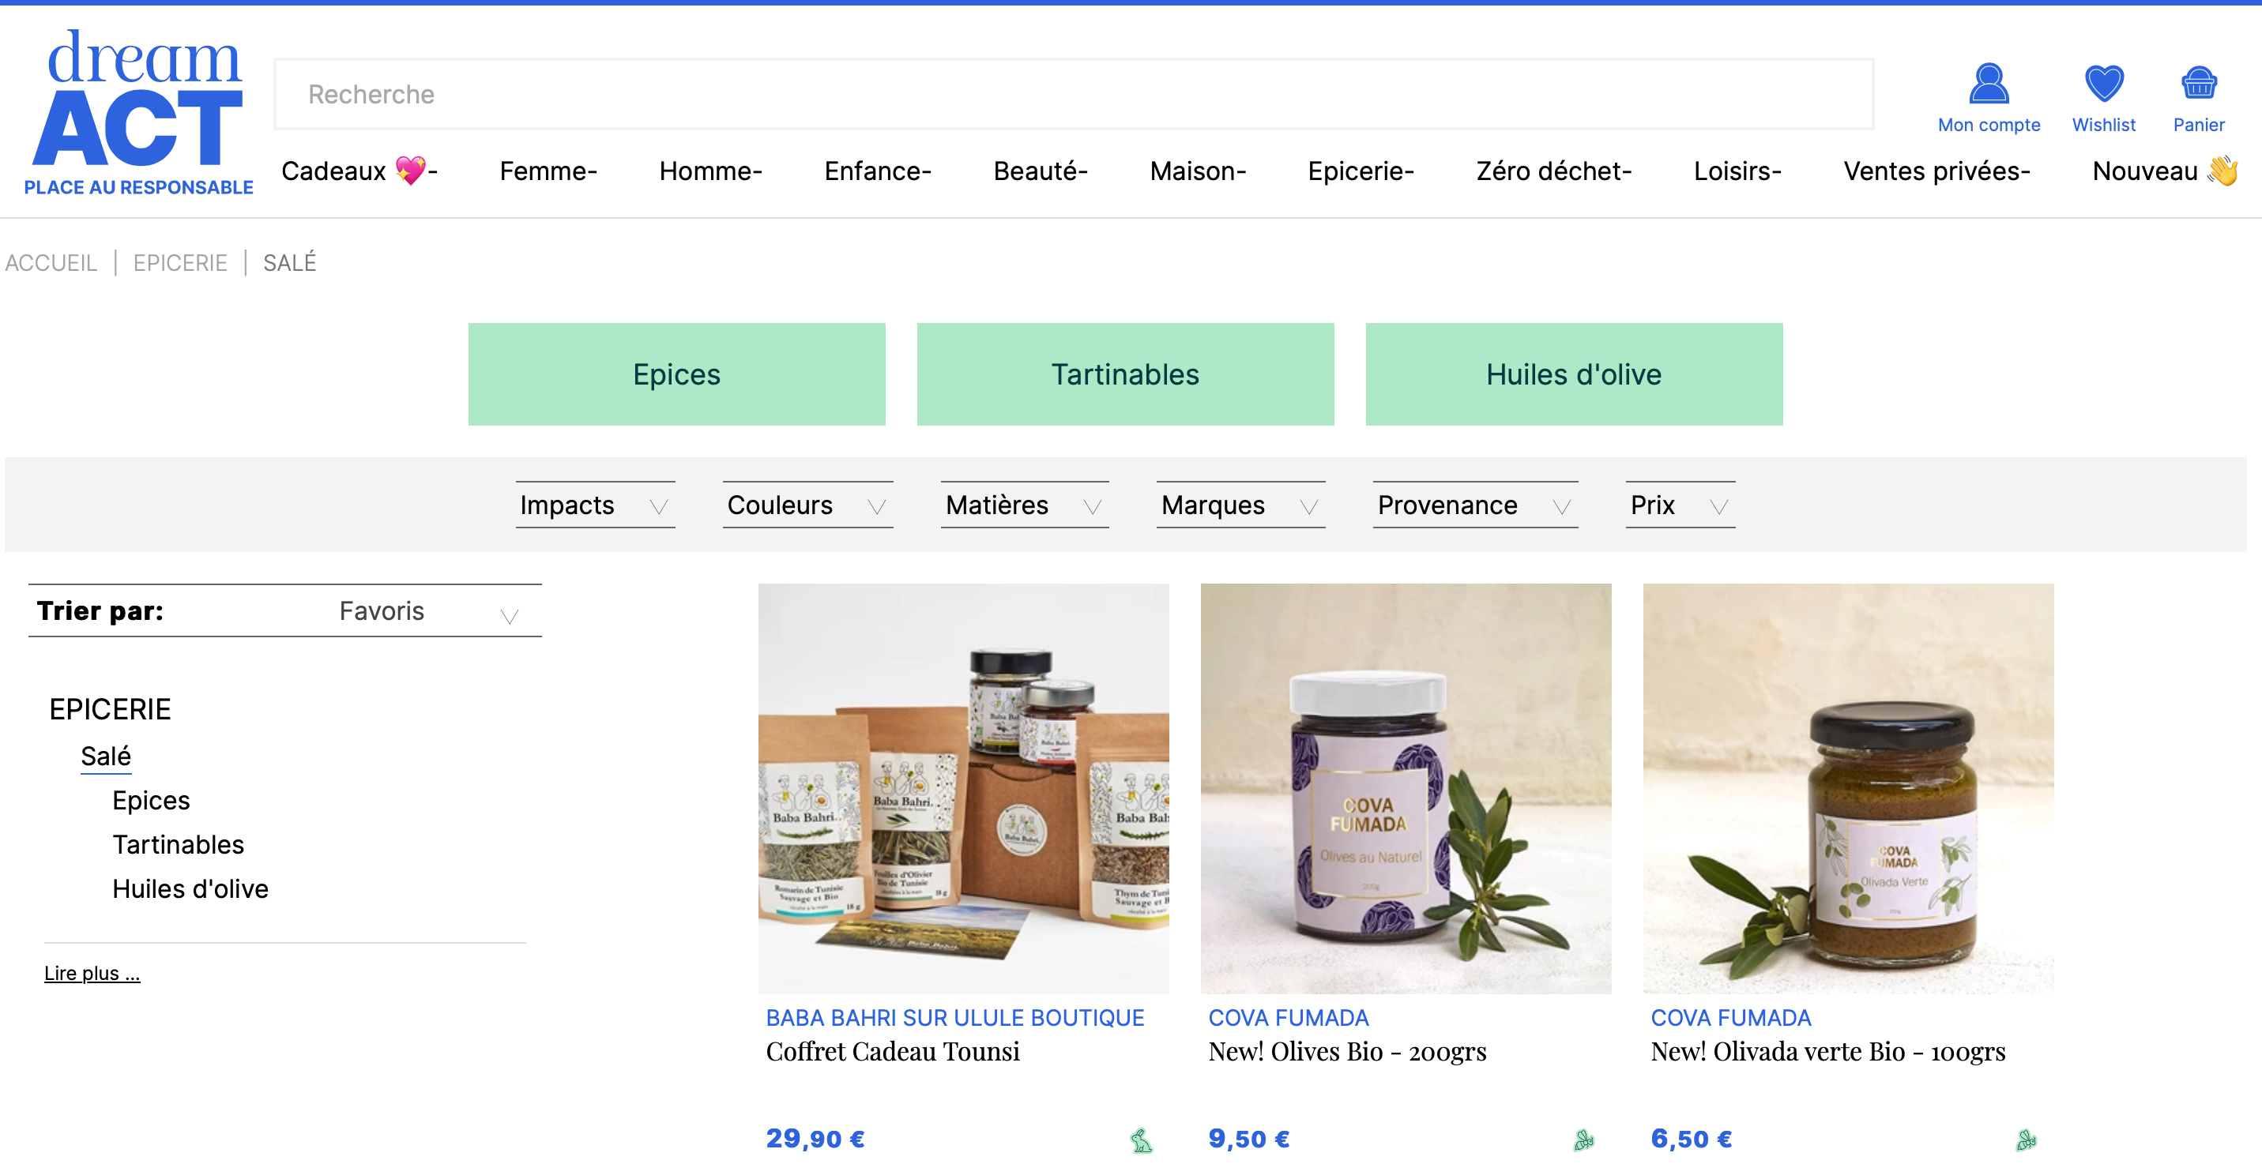Click BABA BAHRI SUR ULULE BOUTIQUE brand link
2262x1164 pixels.
[x=954, y=1017]
